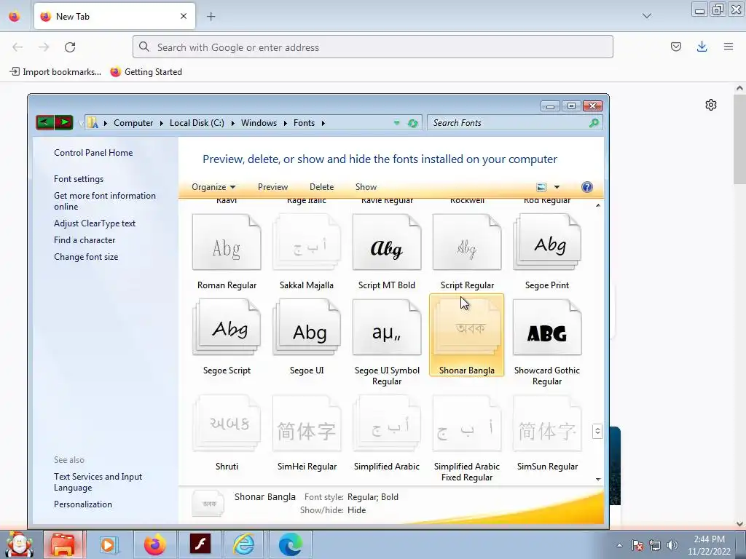Select the Simplified Arabic Fixed Regular icon
Image resolution: width=746 pixels, height=559 pixels.
(467, 423)
